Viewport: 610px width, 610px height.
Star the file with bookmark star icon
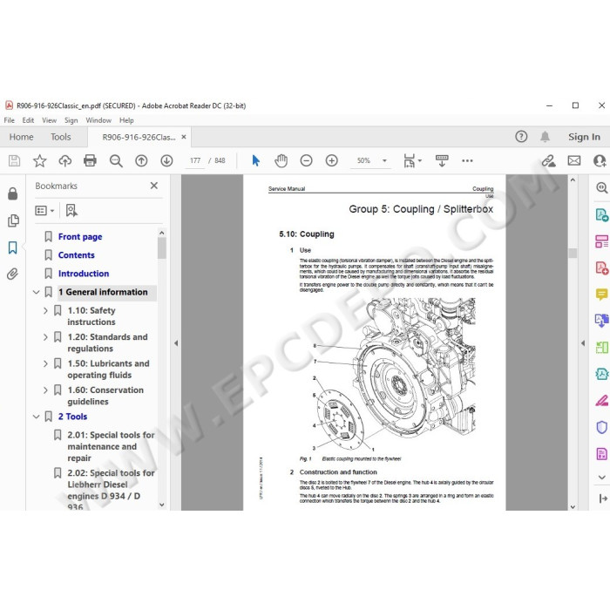(x=40, y=160)
